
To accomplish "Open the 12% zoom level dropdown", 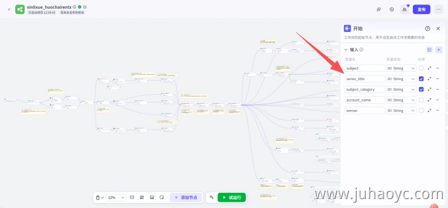I will click(x=116, y=197).
